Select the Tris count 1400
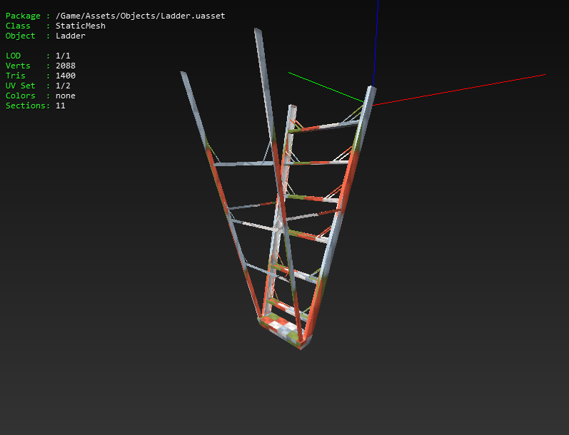Image resolution: width=569 pixels, height=435 pixels. click(x=65, y=76)
